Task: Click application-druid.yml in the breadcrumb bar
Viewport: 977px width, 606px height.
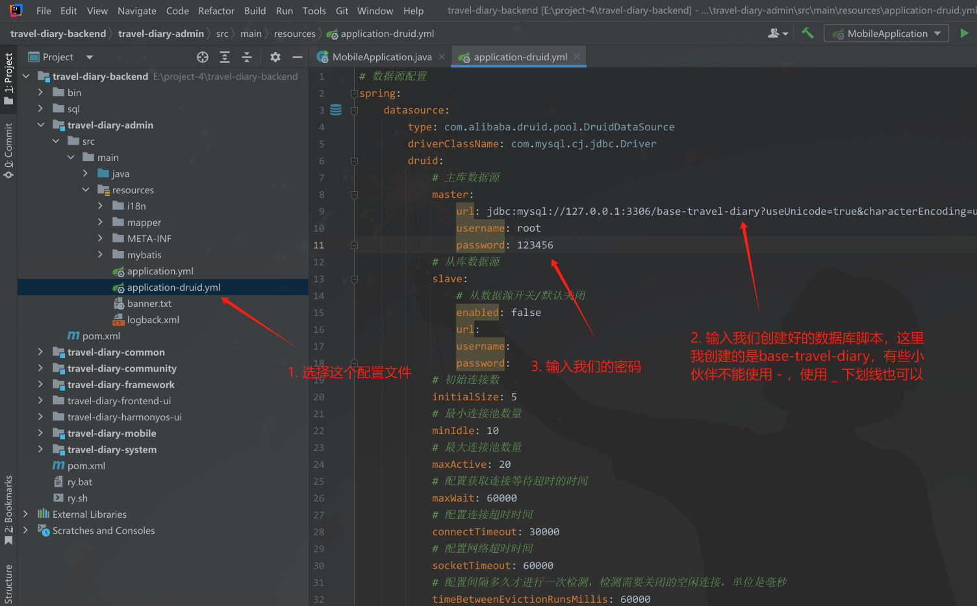Action: click(381, 34)
